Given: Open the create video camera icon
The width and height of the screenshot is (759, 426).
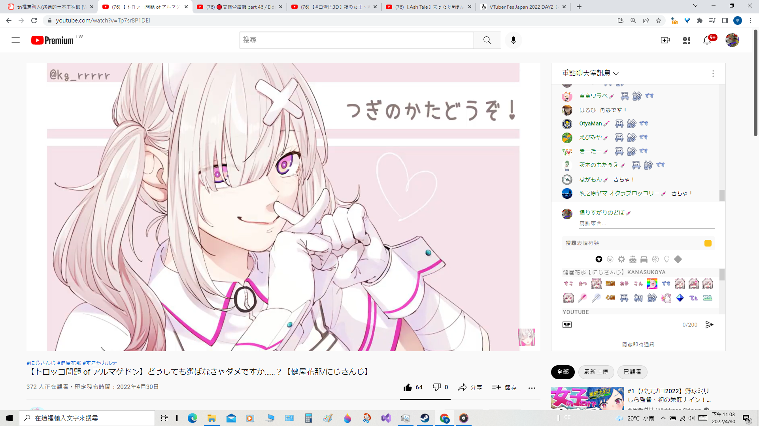Looking at the screenshot, I should (665, 40).
